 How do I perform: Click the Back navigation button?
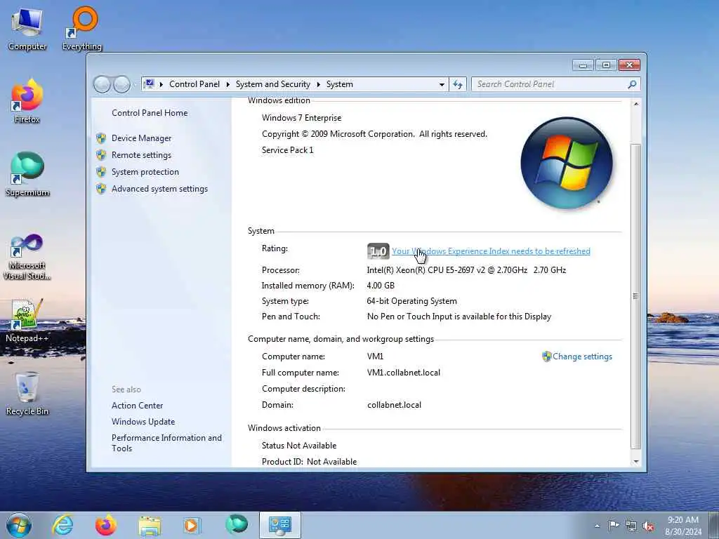pos(103,84)
